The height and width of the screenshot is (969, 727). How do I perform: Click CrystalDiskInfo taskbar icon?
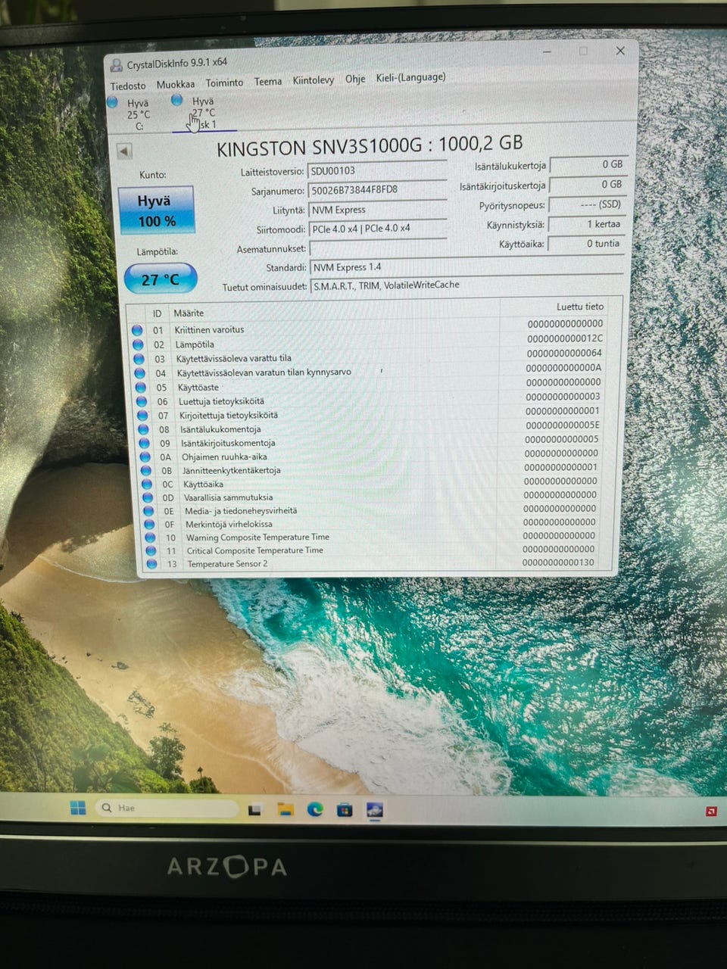374,810
